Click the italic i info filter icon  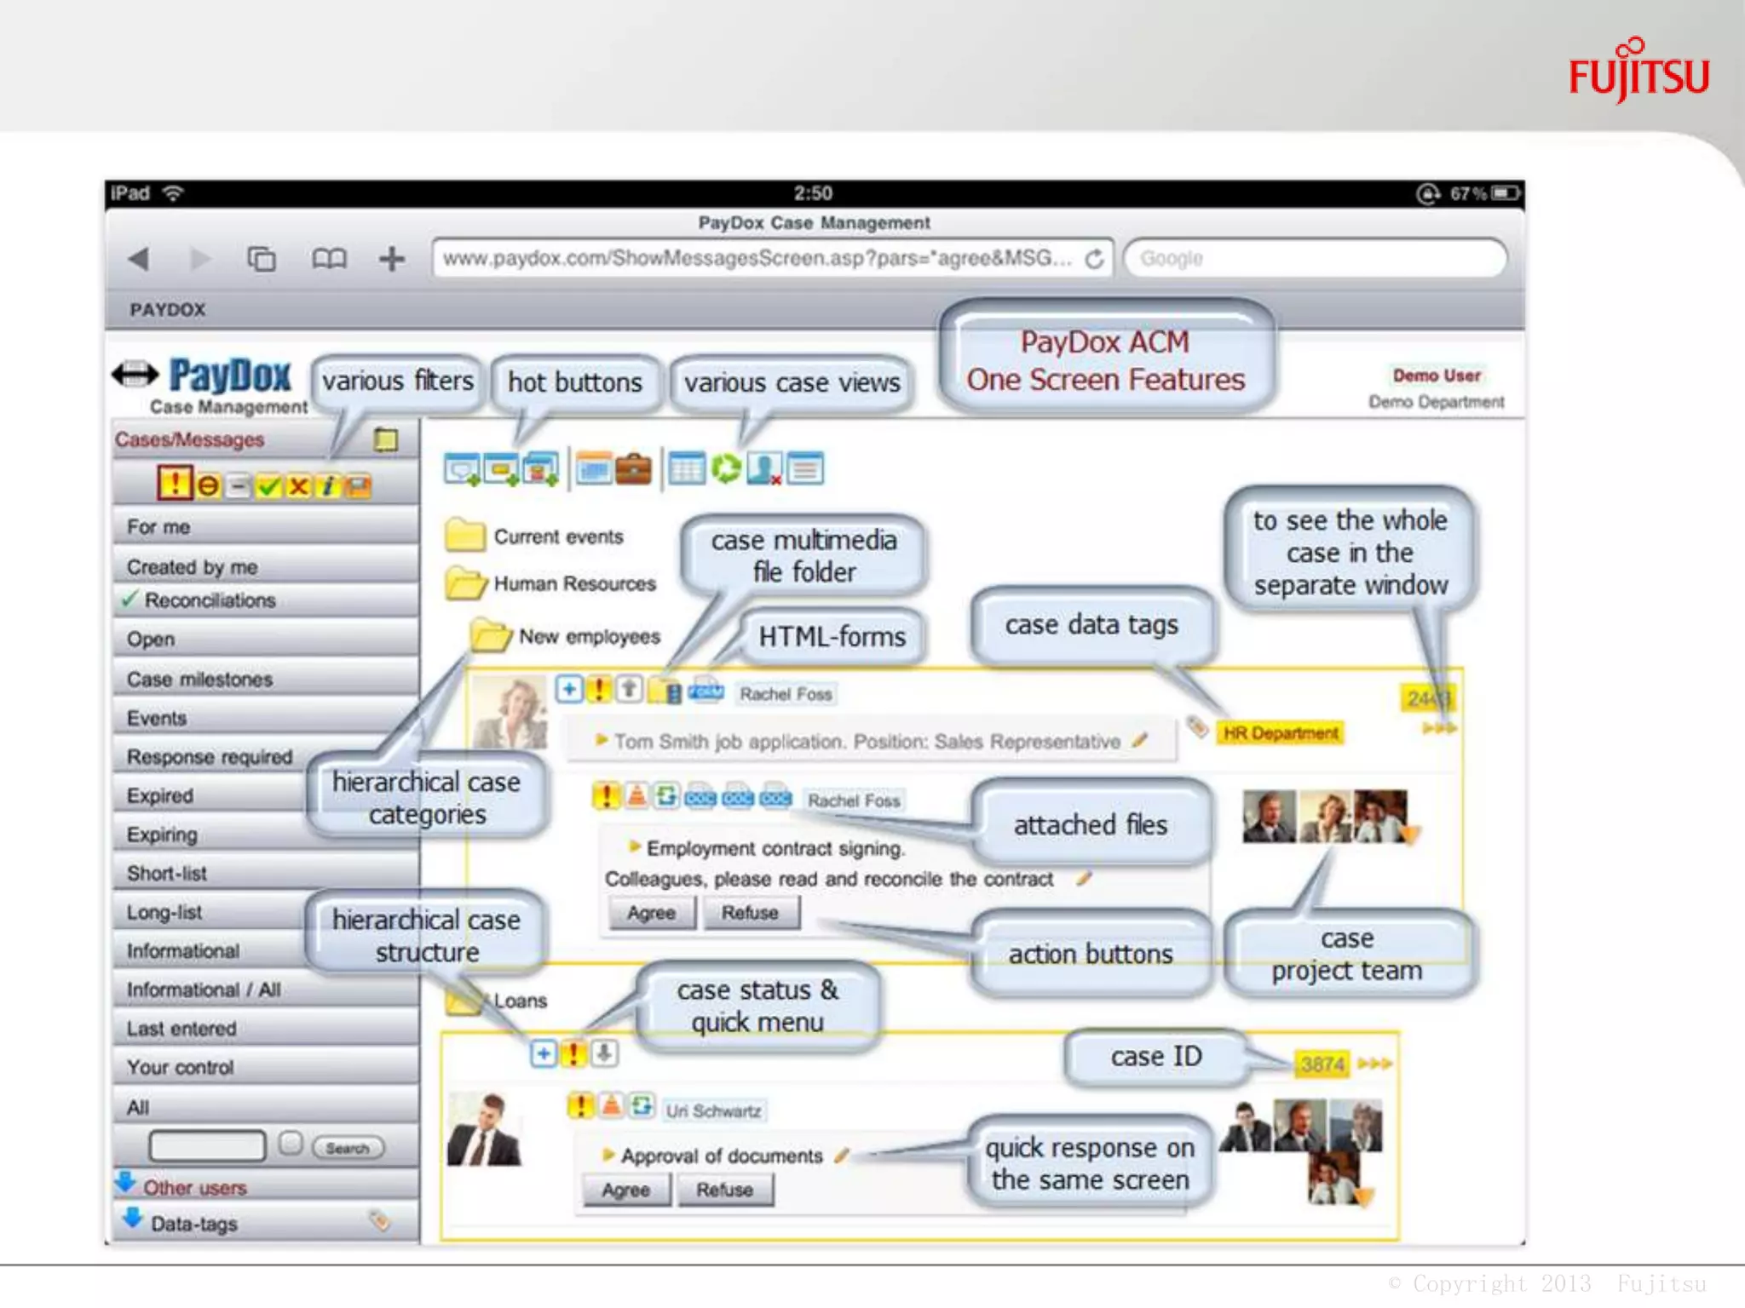click(x=327, y=486)
